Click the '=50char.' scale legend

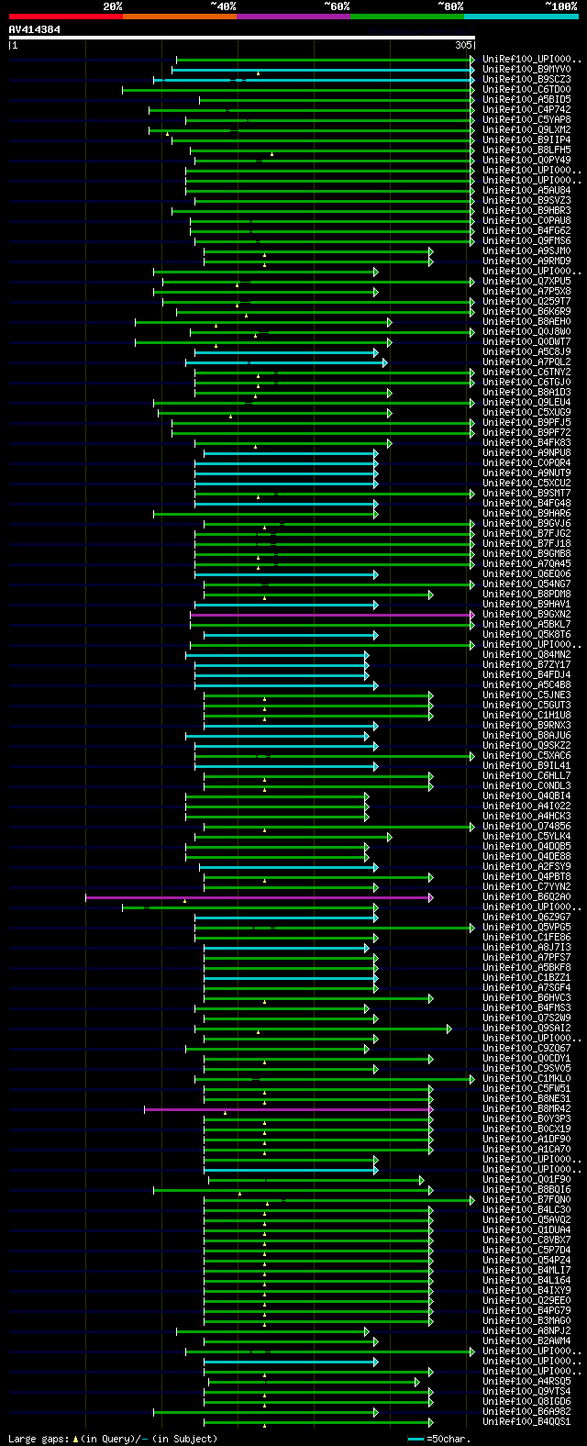(438, 1439)
